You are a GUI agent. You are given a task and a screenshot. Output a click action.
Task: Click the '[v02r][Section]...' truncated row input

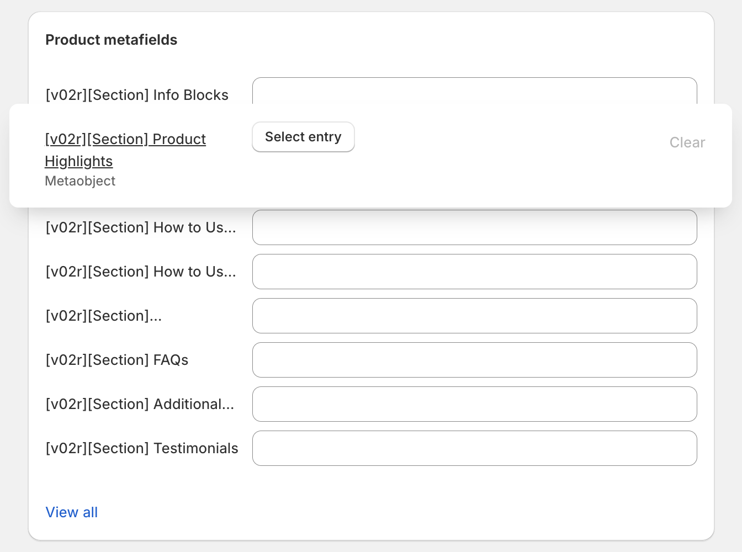click(475, 316)
